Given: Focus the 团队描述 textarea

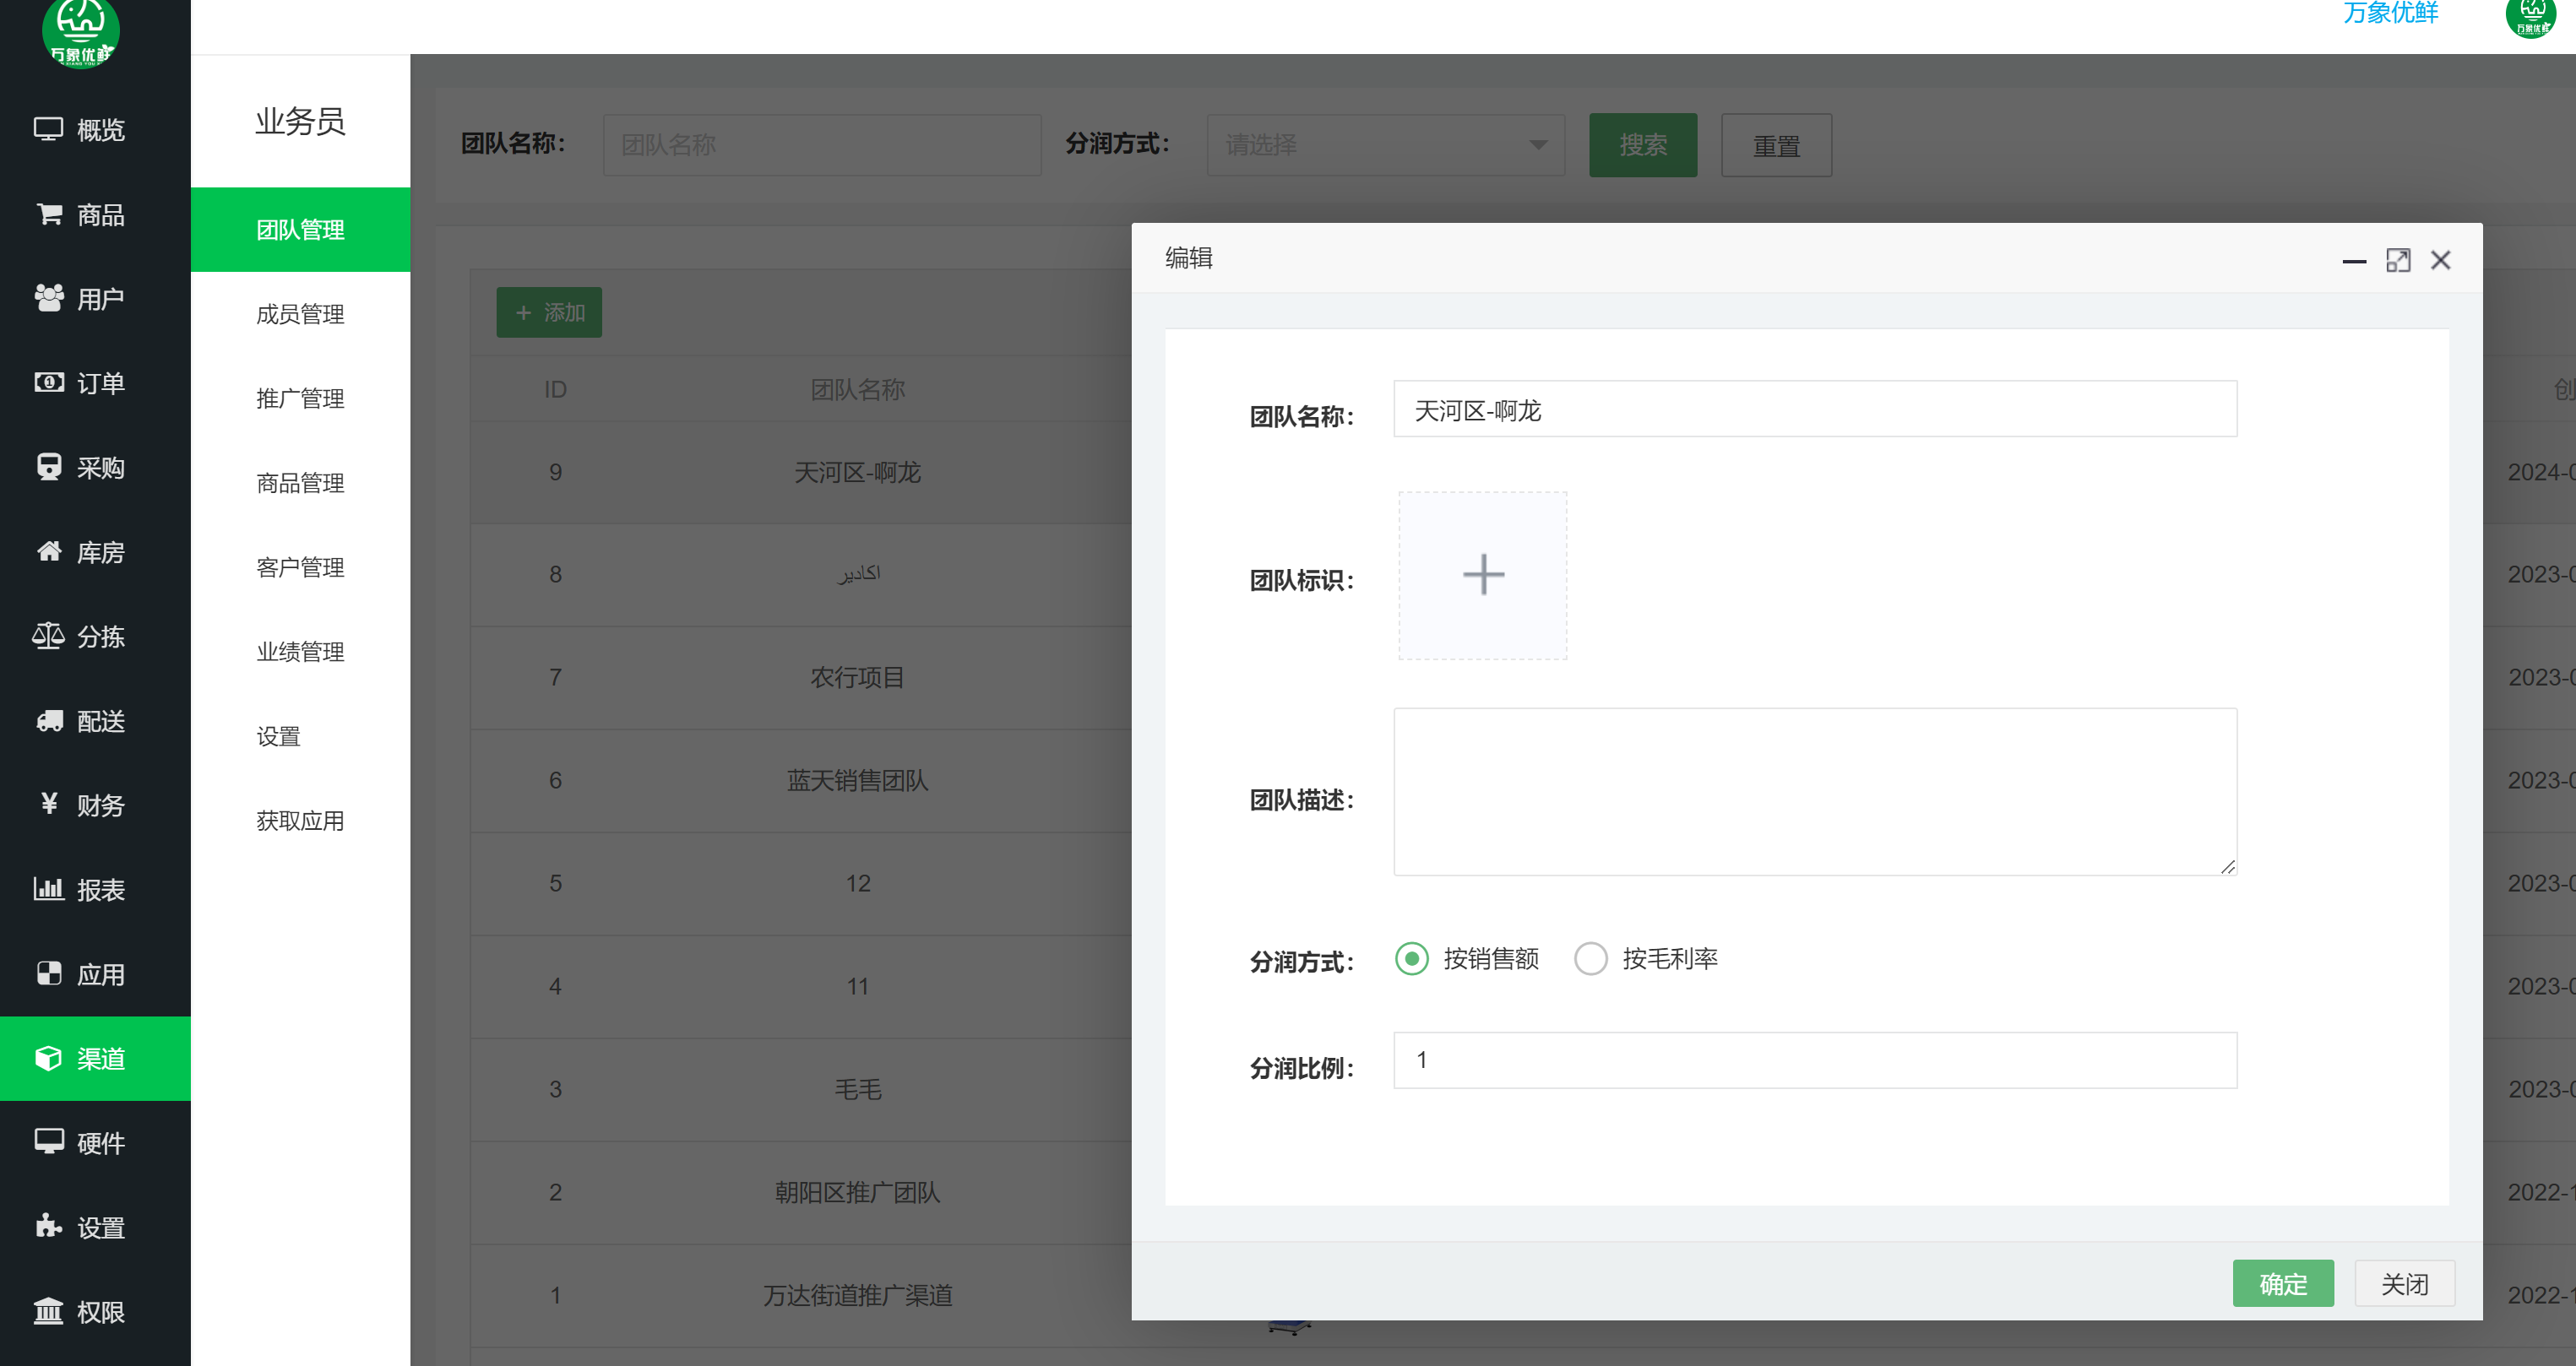Looking at the screenshot, I should pos(1814,791).
